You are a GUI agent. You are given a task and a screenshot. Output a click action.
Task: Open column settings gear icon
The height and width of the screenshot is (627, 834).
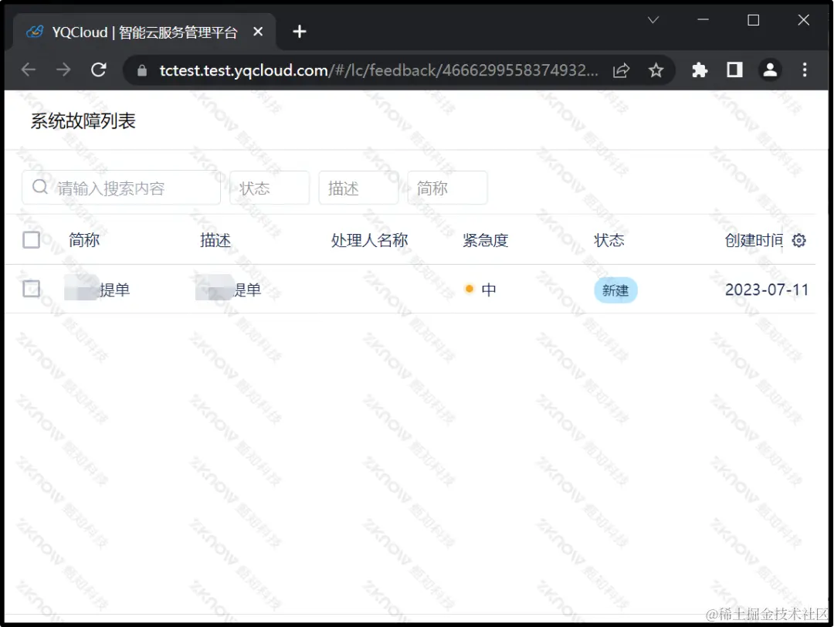pos(798,240)
